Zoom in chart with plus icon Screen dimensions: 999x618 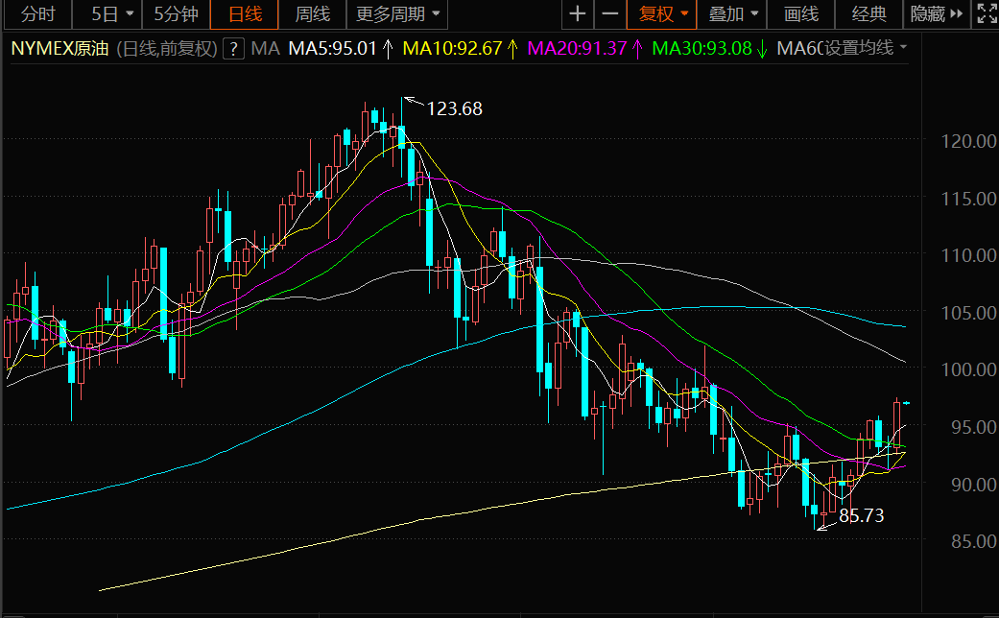pos(577,14)
